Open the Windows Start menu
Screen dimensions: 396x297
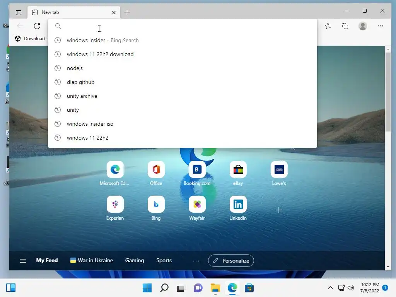pos(147,288)
